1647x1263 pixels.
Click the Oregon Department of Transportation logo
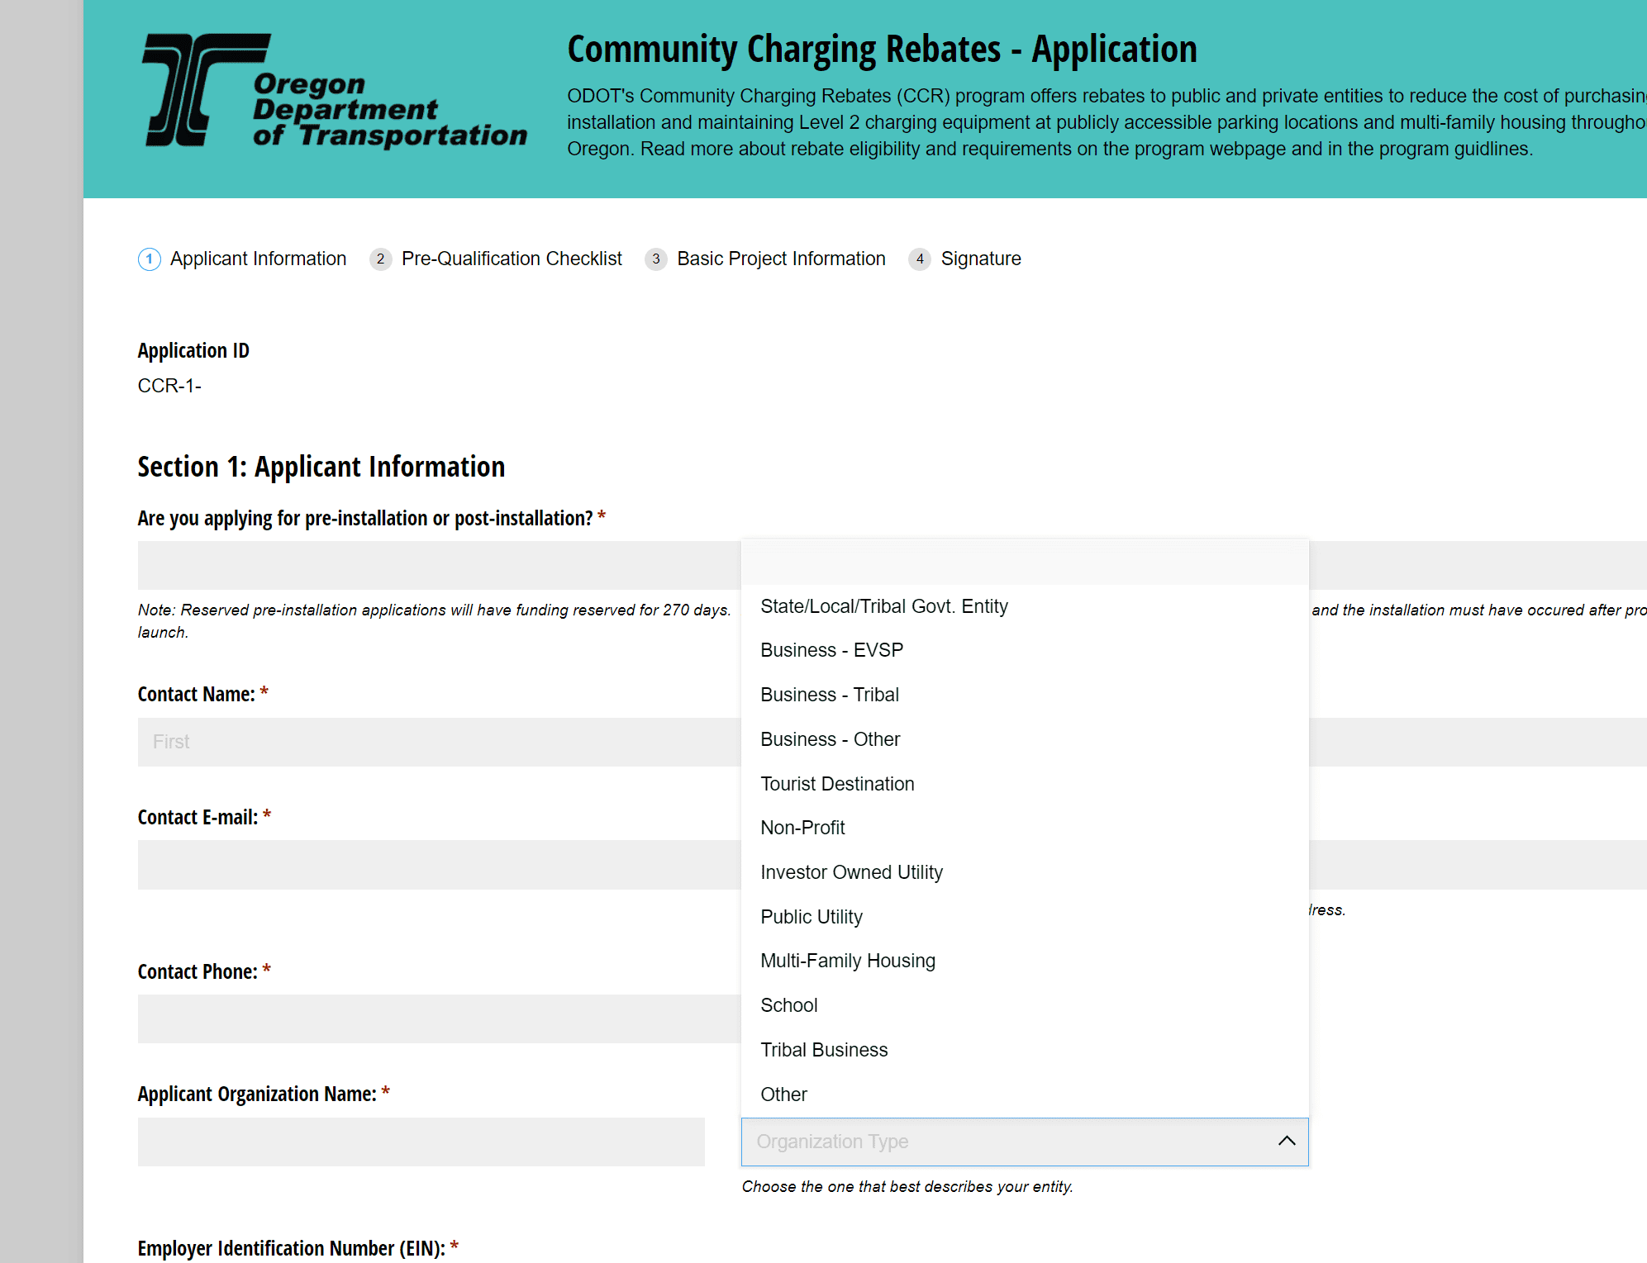[x=335, y=91]
